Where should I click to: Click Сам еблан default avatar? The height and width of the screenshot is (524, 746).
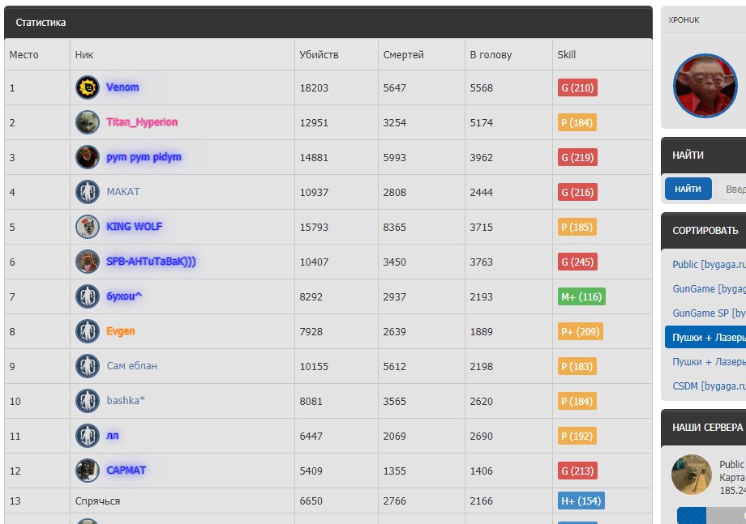point(87,366)
